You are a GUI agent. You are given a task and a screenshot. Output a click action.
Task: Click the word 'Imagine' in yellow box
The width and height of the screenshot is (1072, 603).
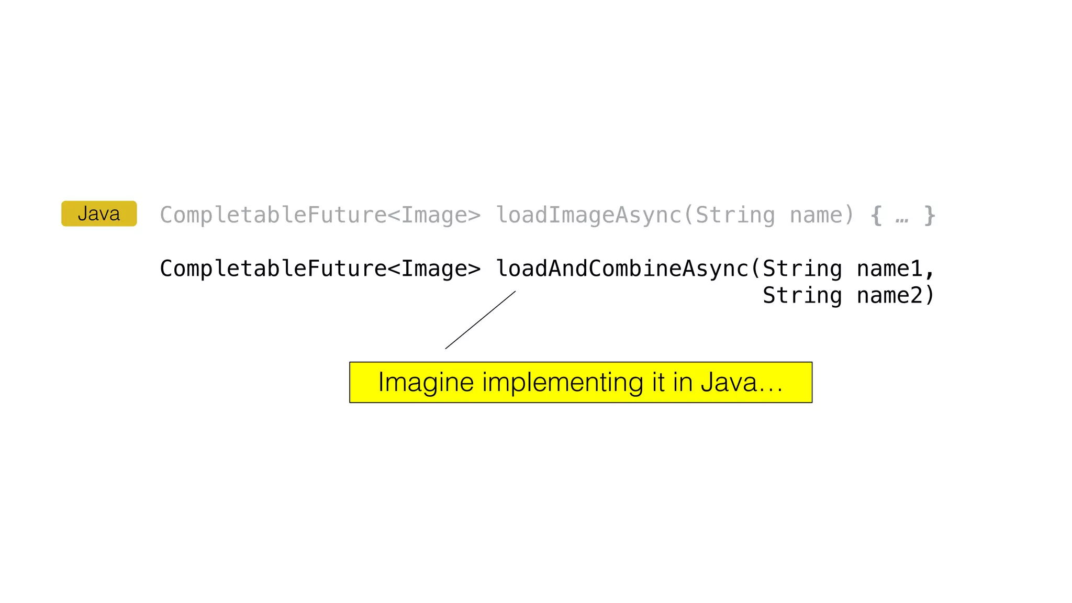coord(426,382)
